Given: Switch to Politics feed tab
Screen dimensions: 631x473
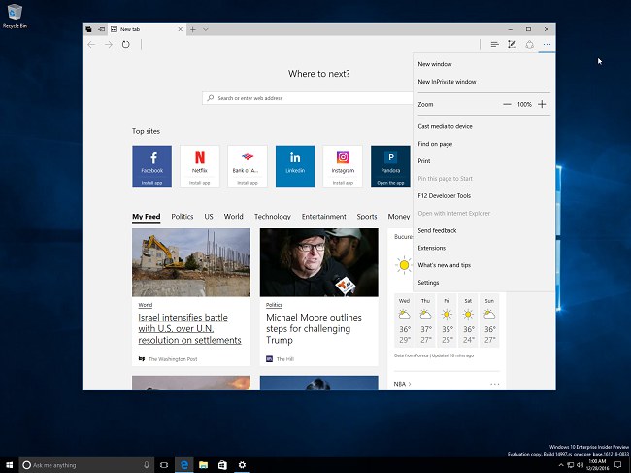Looking at the screenshot, I should tap(183, 217).
